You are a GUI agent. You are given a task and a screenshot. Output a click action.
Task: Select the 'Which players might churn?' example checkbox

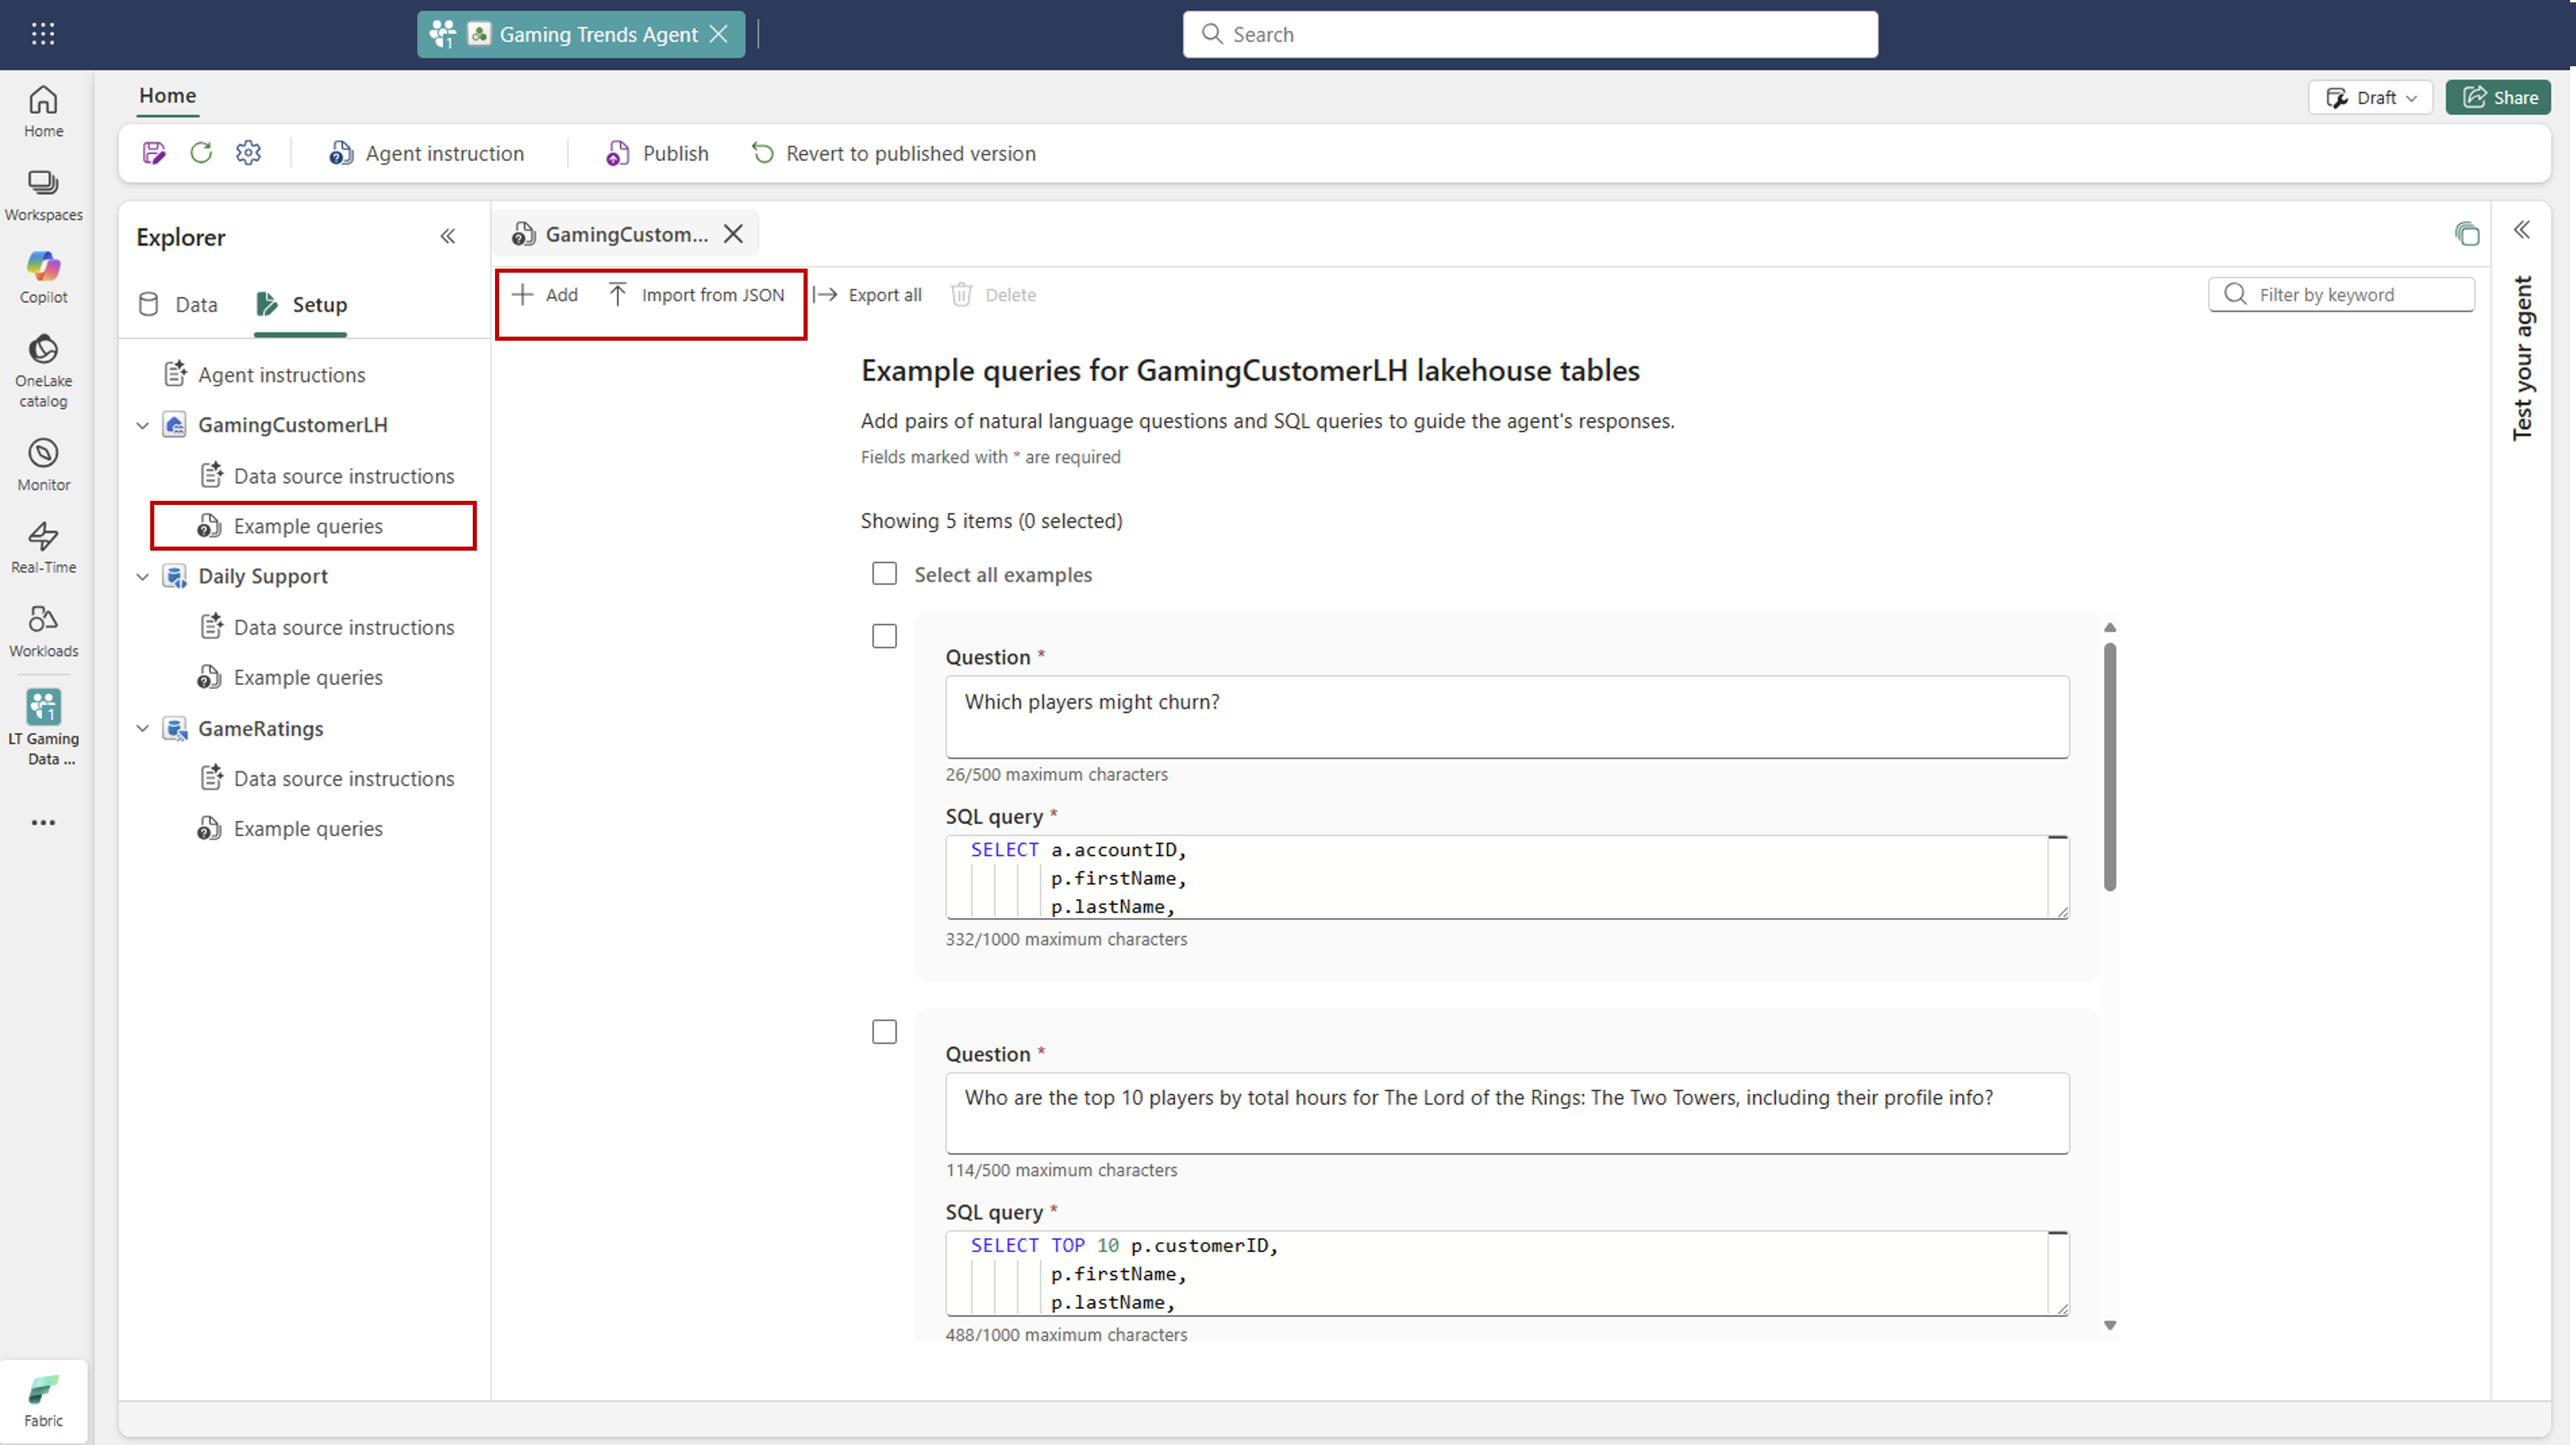[x=884, y=636]
